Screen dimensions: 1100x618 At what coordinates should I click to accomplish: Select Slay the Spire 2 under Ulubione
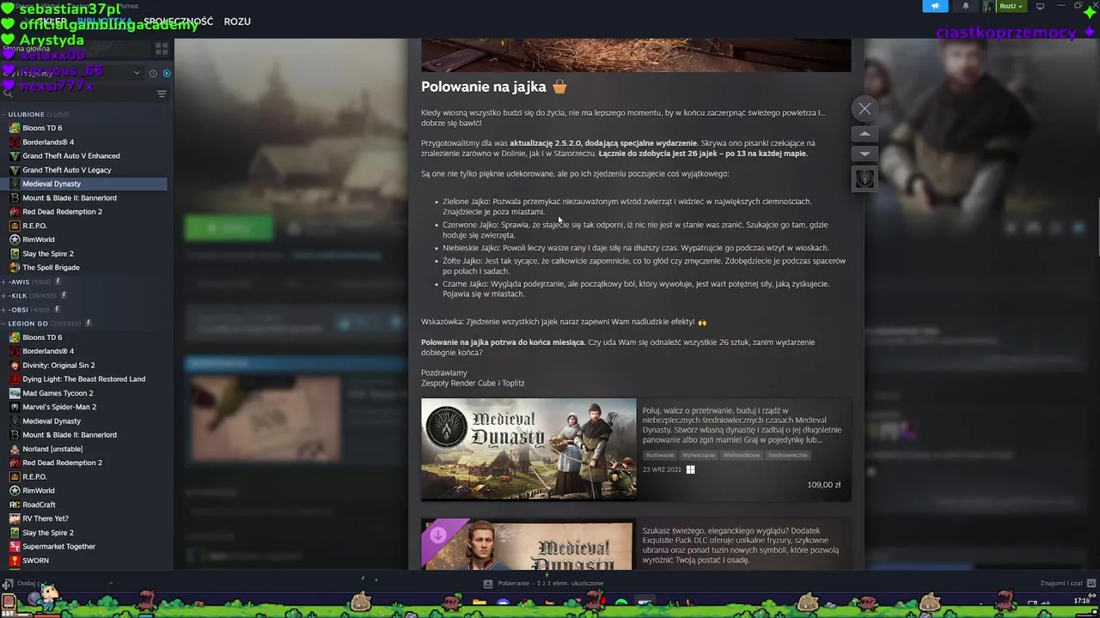pos(48,253)
